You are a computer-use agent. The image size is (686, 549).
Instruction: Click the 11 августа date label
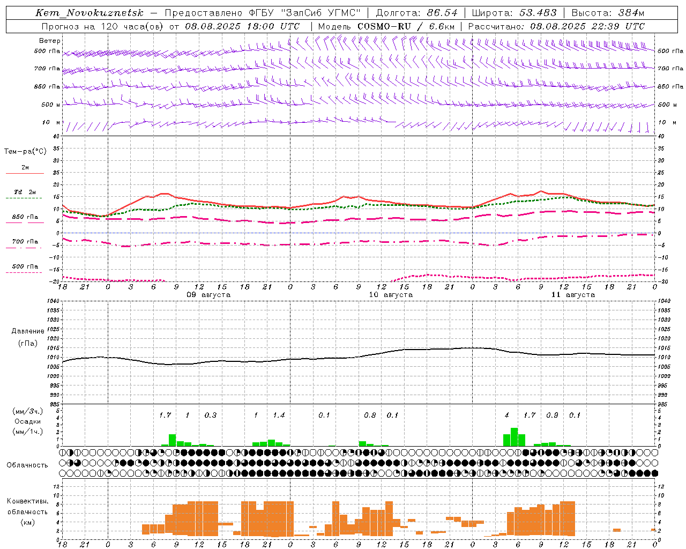573,295
